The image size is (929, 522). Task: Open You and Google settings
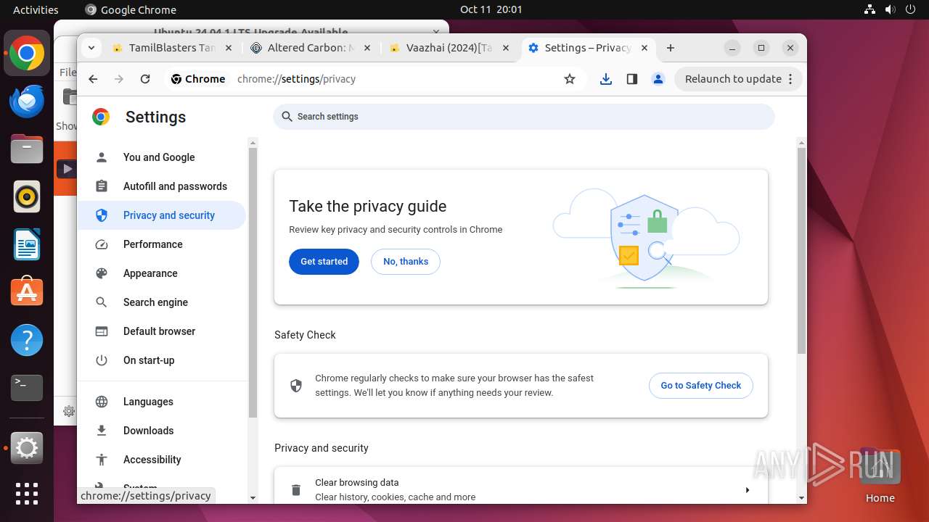click(162, 157)
